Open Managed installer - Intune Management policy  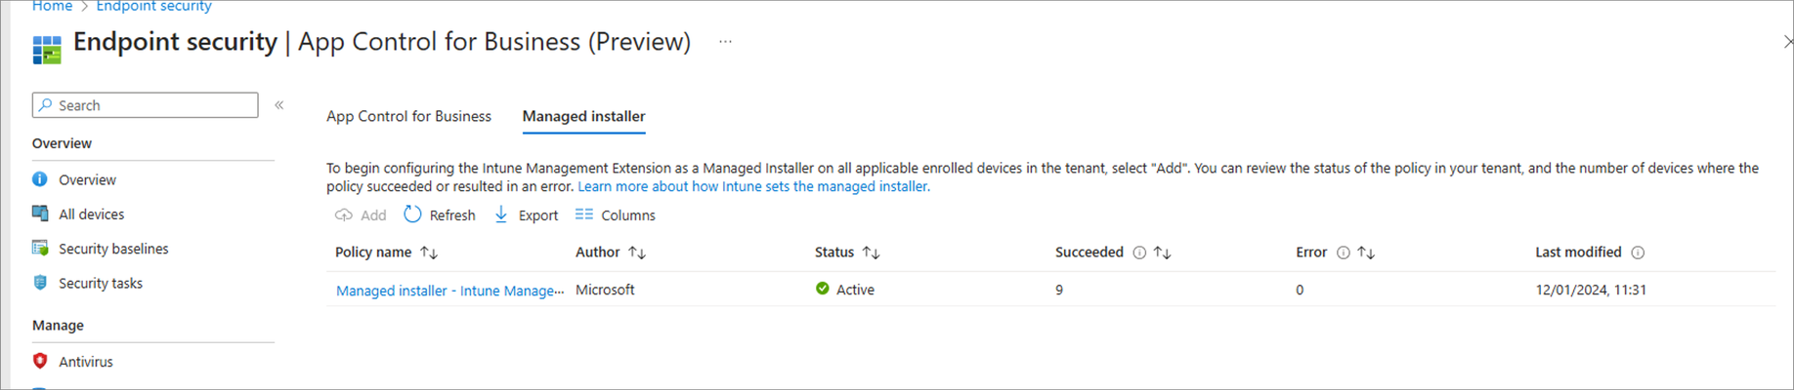(450, 291)
